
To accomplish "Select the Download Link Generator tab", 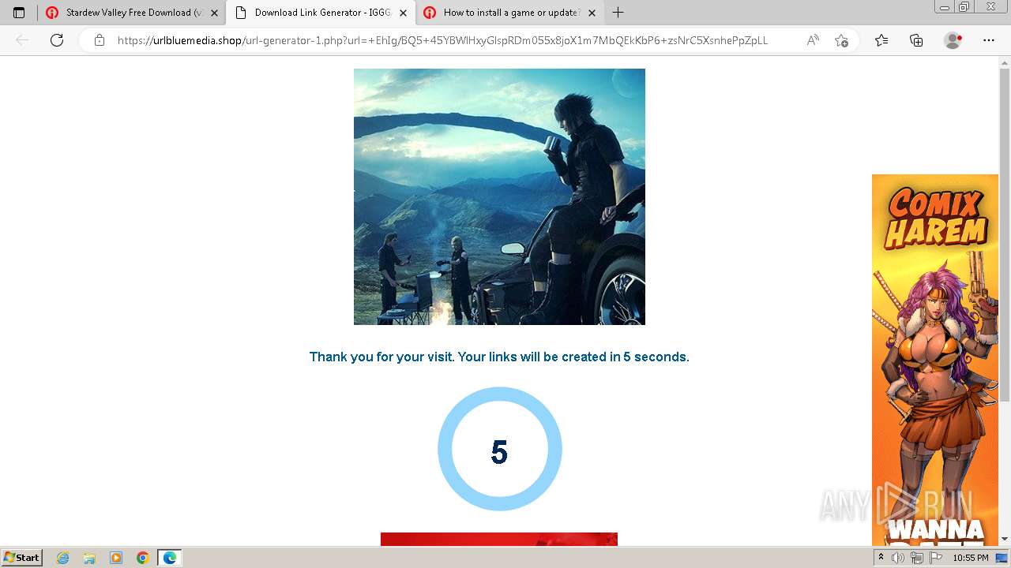I will point(321,13).
